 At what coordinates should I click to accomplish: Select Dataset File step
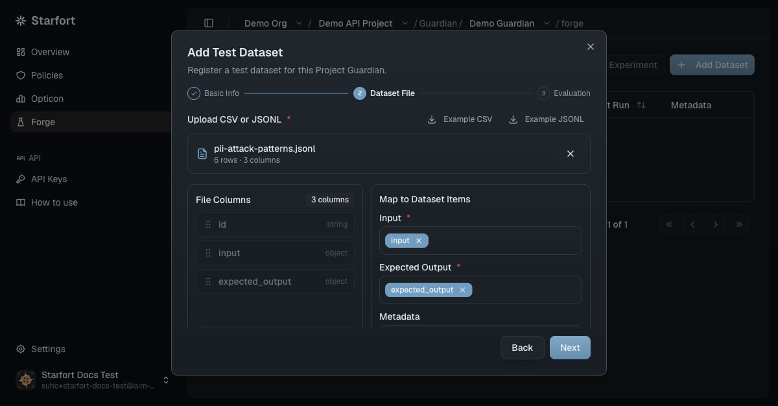click(384, 93)
